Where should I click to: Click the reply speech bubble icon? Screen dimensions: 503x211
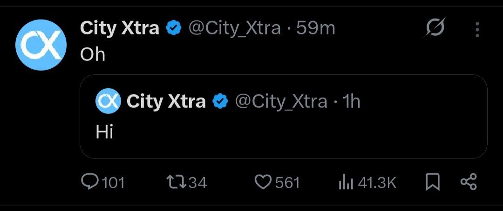coord(88,183)
